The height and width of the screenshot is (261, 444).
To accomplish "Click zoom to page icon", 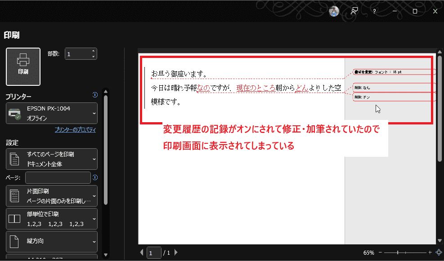I will [438, 252].
